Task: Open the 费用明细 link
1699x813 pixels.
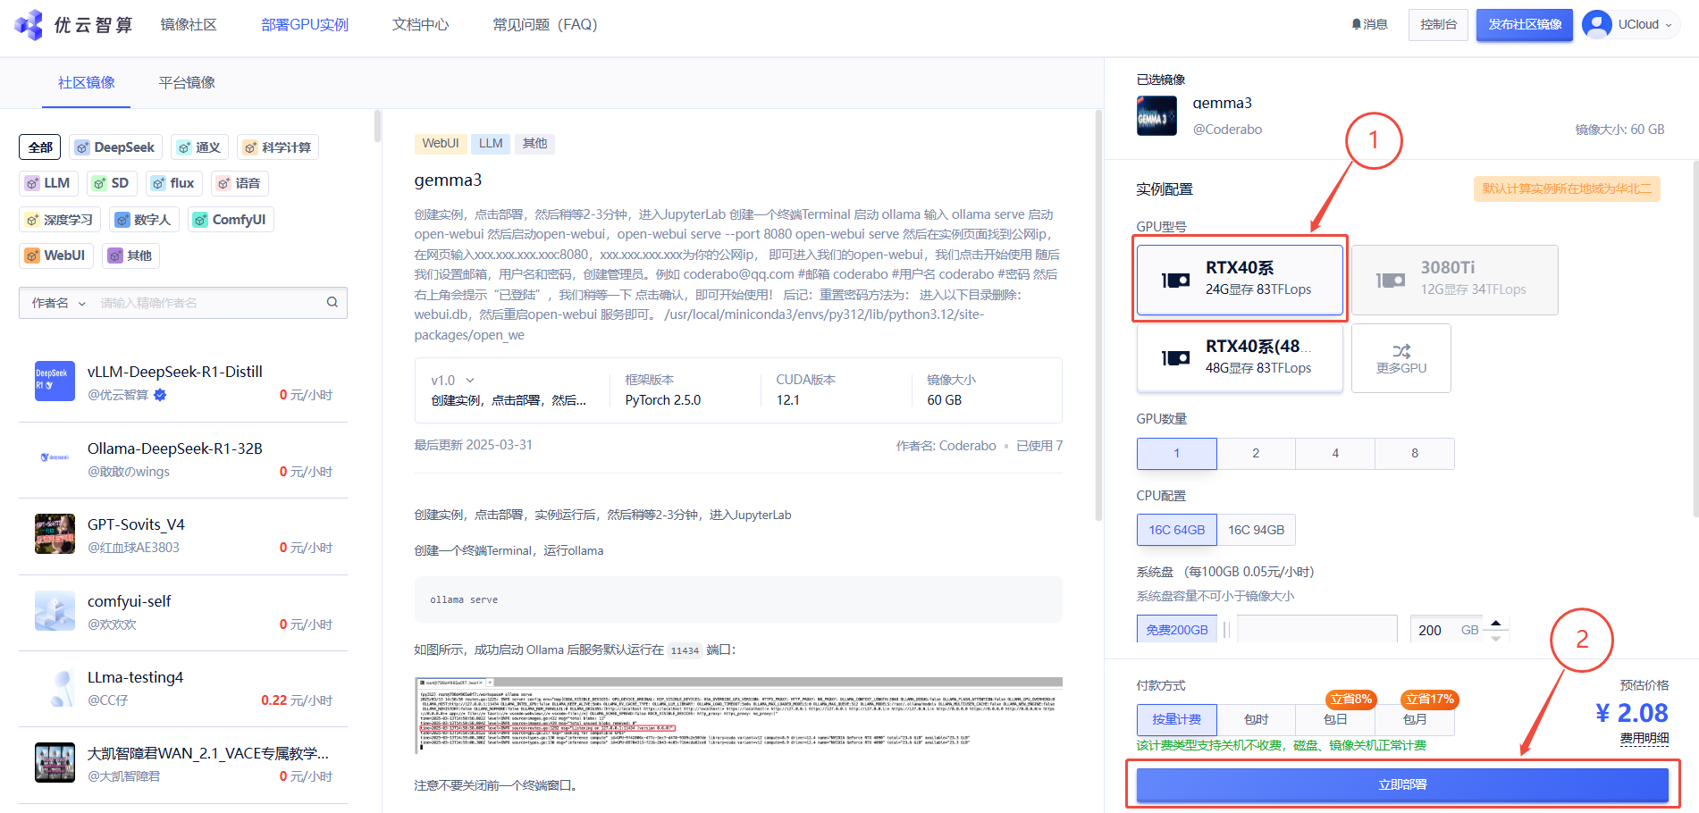Action: click(1644, 738)
